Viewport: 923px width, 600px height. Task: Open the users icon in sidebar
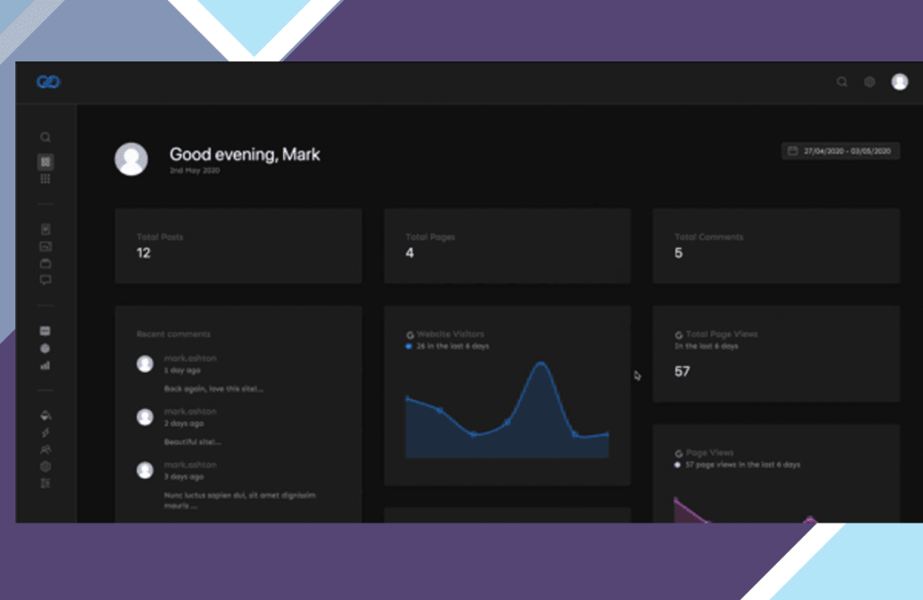pyautogui.click(x=45, y=450)
